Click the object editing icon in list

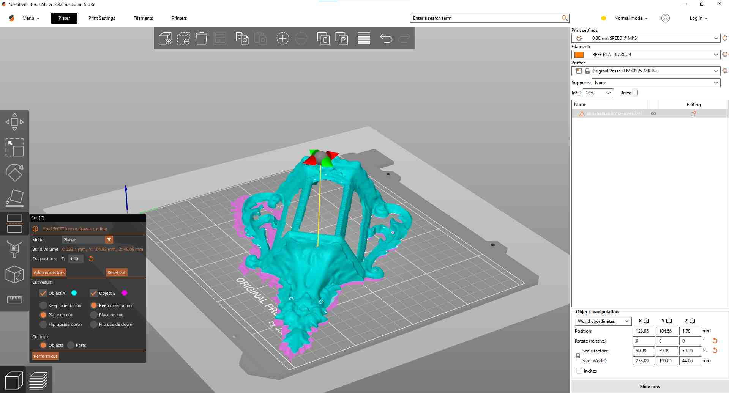pyautogui.click(x=693, y=113)
